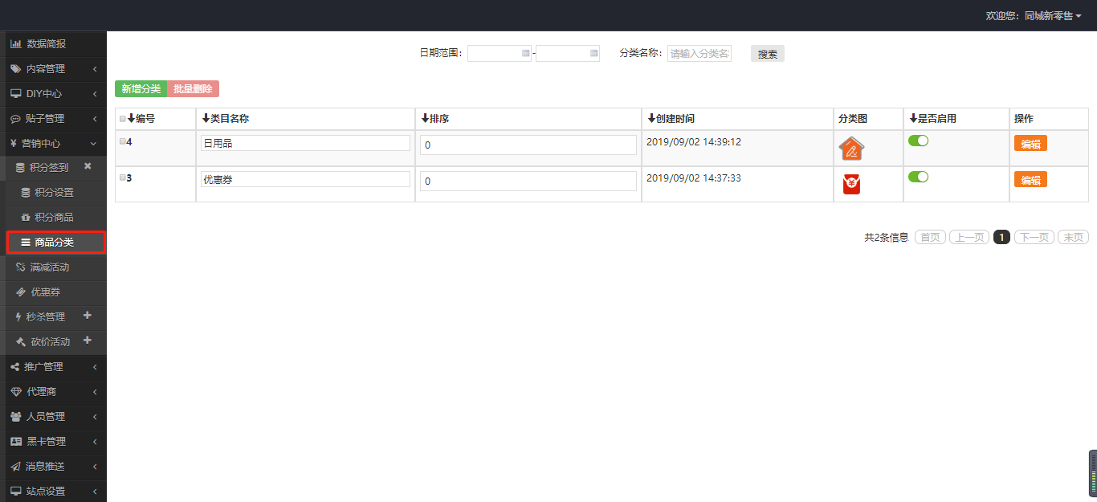This screenshot has height=502, width=1097.
Task: Go to 末页 in pagination
Action: [x=1073, y=237]
